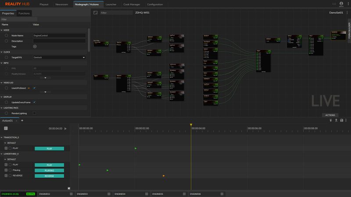Select the UseGPUDirect row radio circle
Viewport: 351px width, 197px height.
click(6, 88)
